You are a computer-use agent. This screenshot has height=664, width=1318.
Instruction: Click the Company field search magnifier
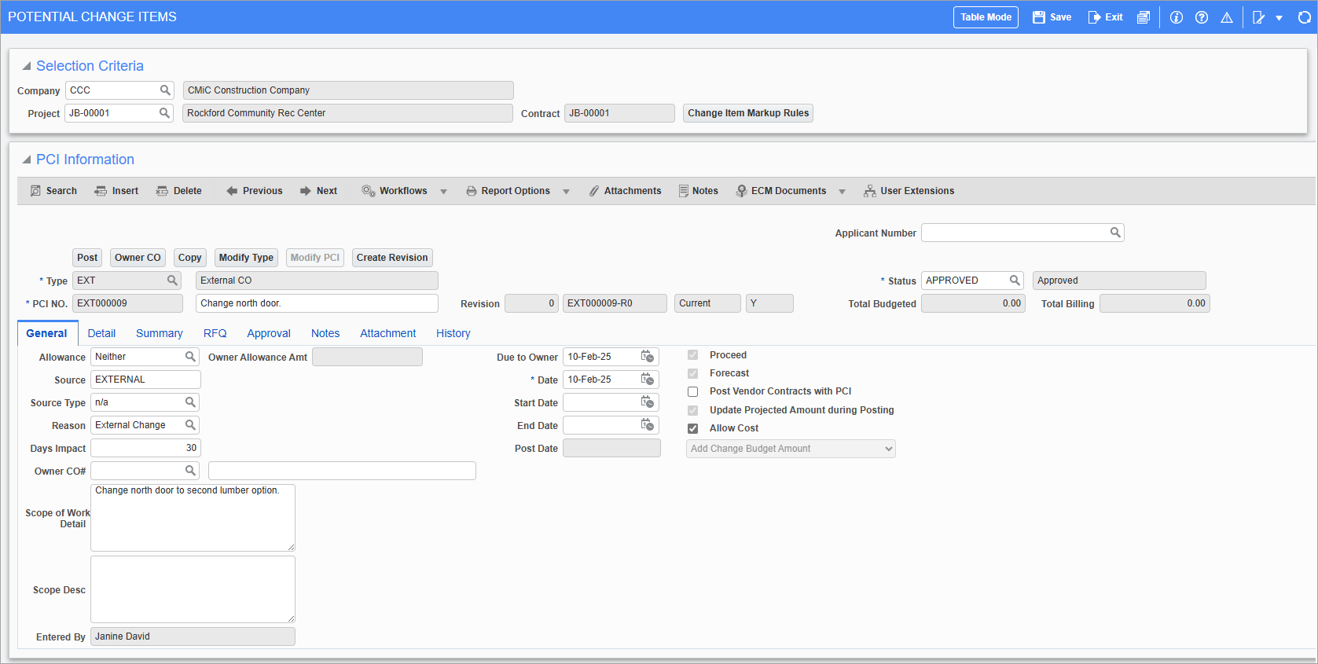coord(165,90)
